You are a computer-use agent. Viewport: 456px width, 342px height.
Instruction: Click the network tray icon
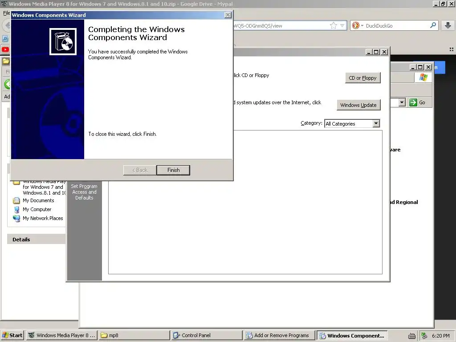[424, 335]
